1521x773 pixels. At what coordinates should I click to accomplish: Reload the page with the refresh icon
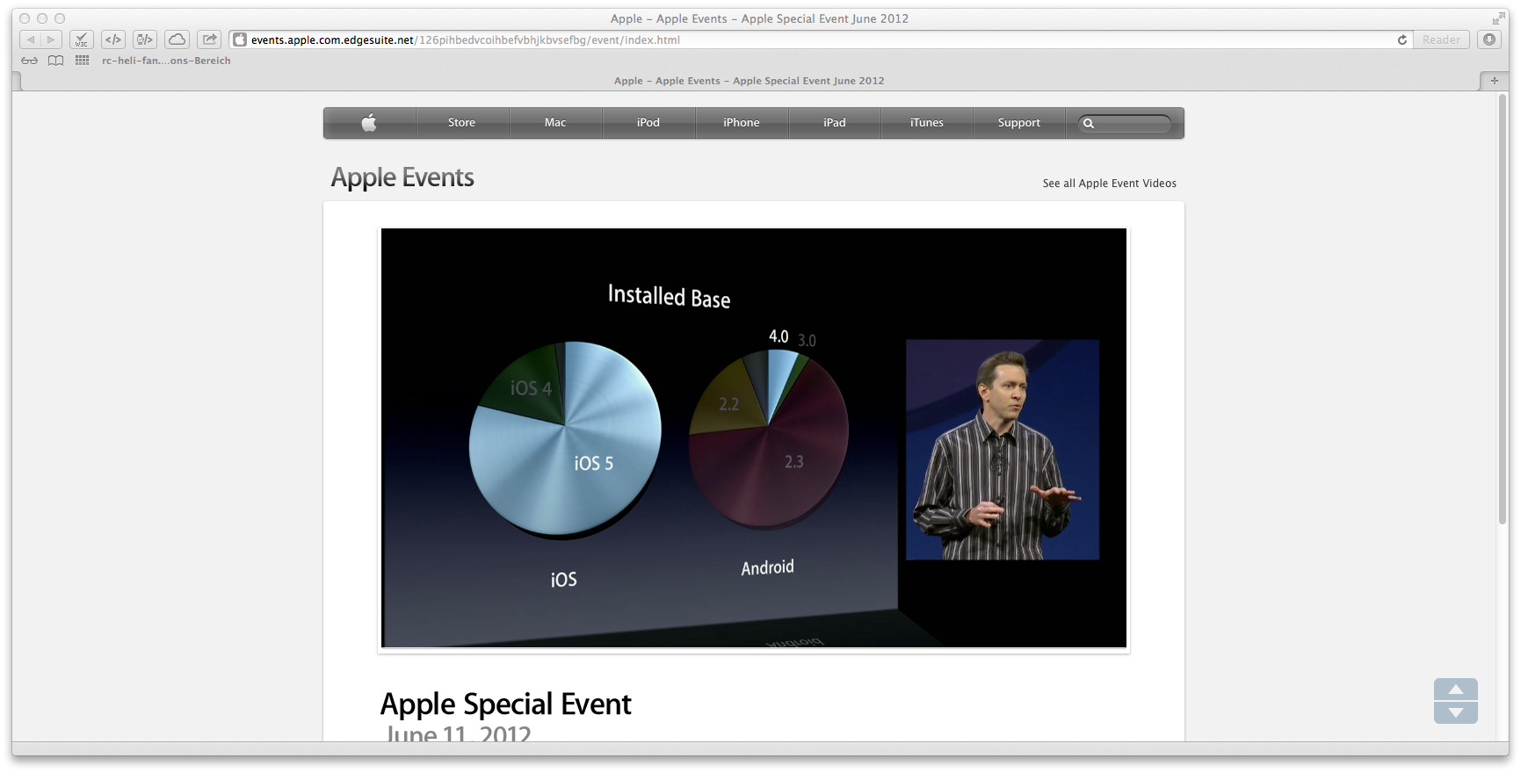[1402, 40]
